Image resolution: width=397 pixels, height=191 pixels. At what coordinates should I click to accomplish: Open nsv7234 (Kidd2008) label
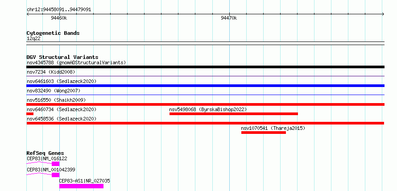click(51, 72)
